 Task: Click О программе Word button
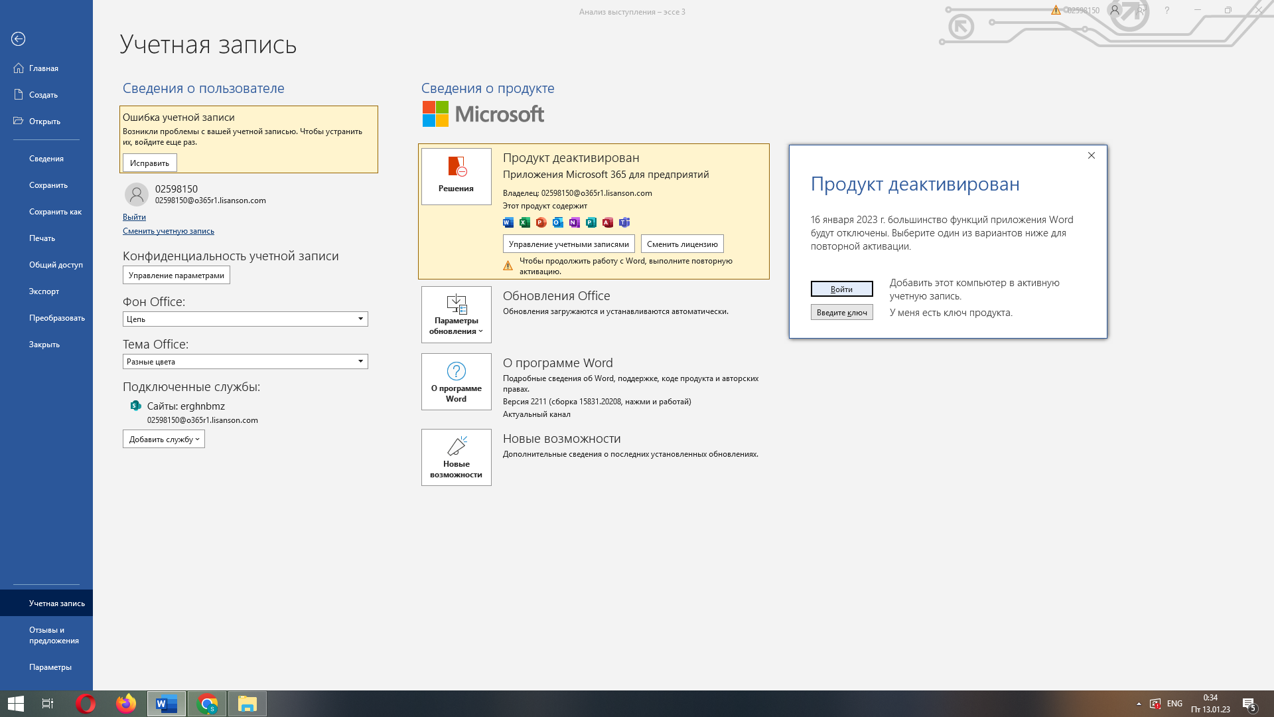[x=457, y=382]
